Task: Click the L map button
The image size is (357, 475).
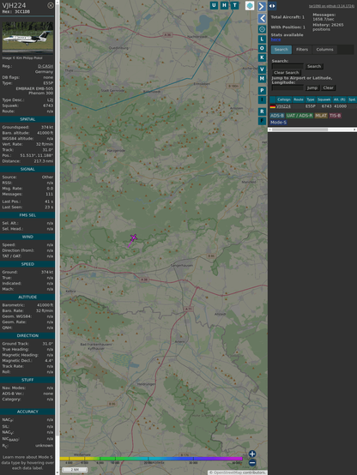Action: click(262, 39)
